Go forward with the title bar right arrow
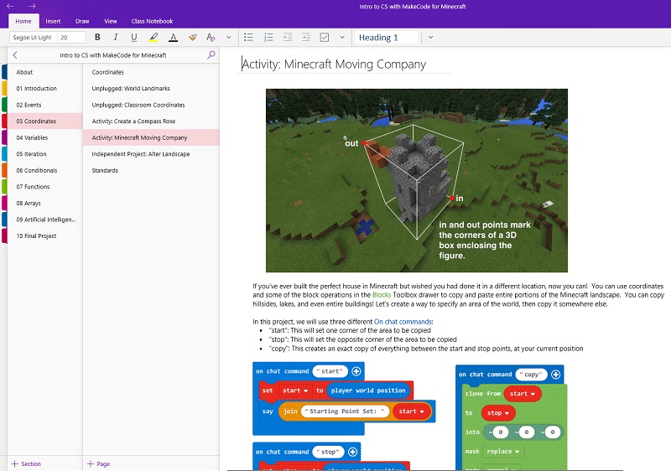The width and height of the screenshot is (671, 471). [x=32, y=7]
